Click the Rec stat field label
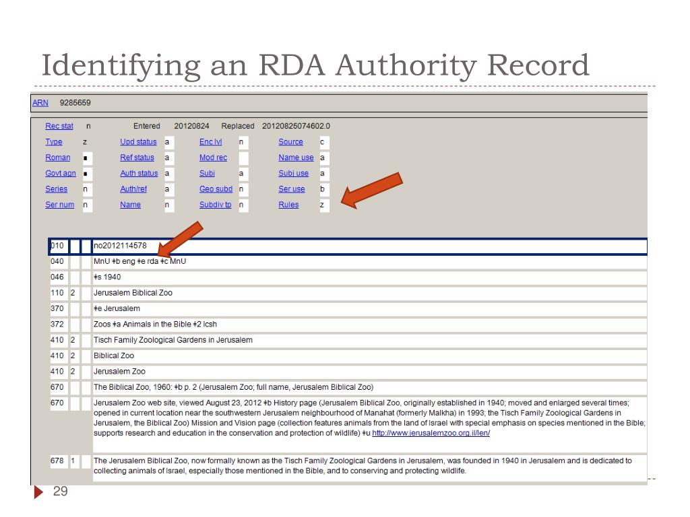The width and height of the screenshot is (690, 517). point(59,126)
